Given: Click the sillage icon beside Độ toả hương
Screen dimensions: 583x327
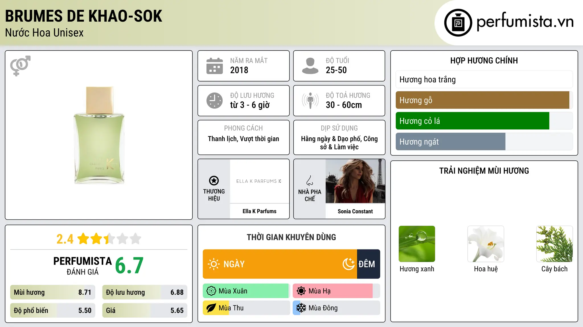Looking at the screenshot, I should point(310,100).
